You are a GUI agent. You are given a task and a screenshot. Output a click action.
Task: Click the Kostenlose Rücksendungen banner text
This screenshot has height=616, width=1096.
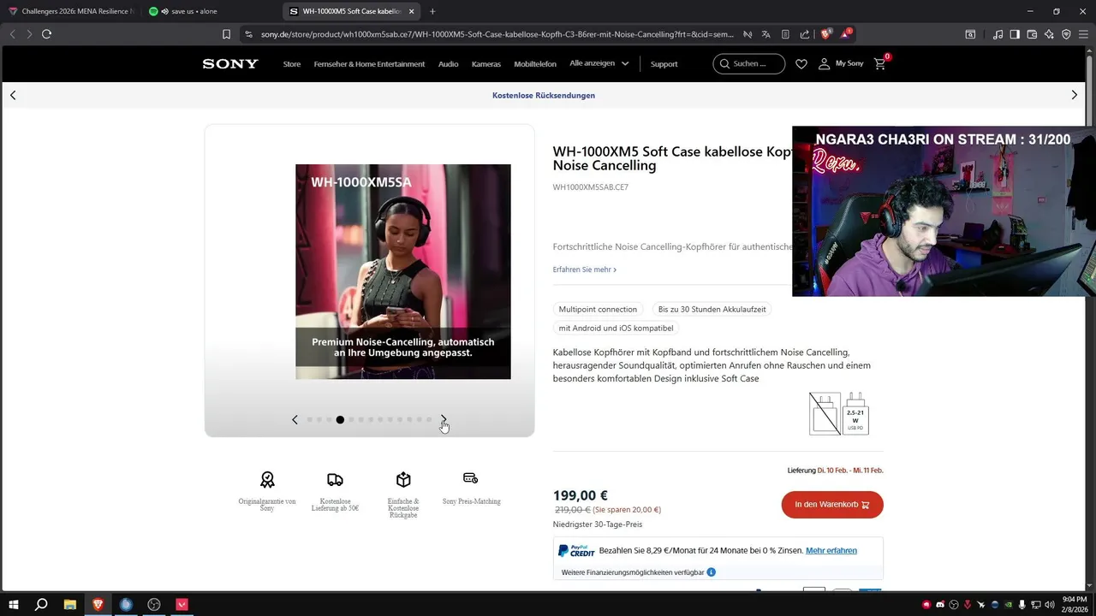544,95
